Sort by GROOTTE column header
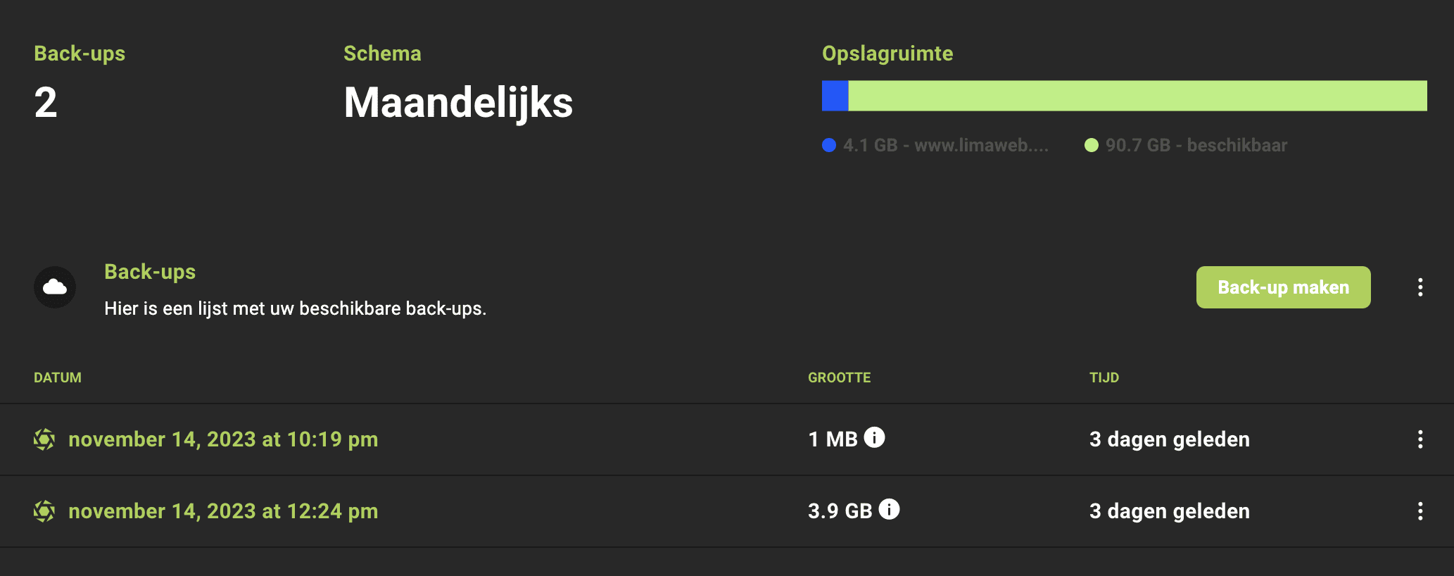Viewport: 1454px width, 576px height. (839, 377)
